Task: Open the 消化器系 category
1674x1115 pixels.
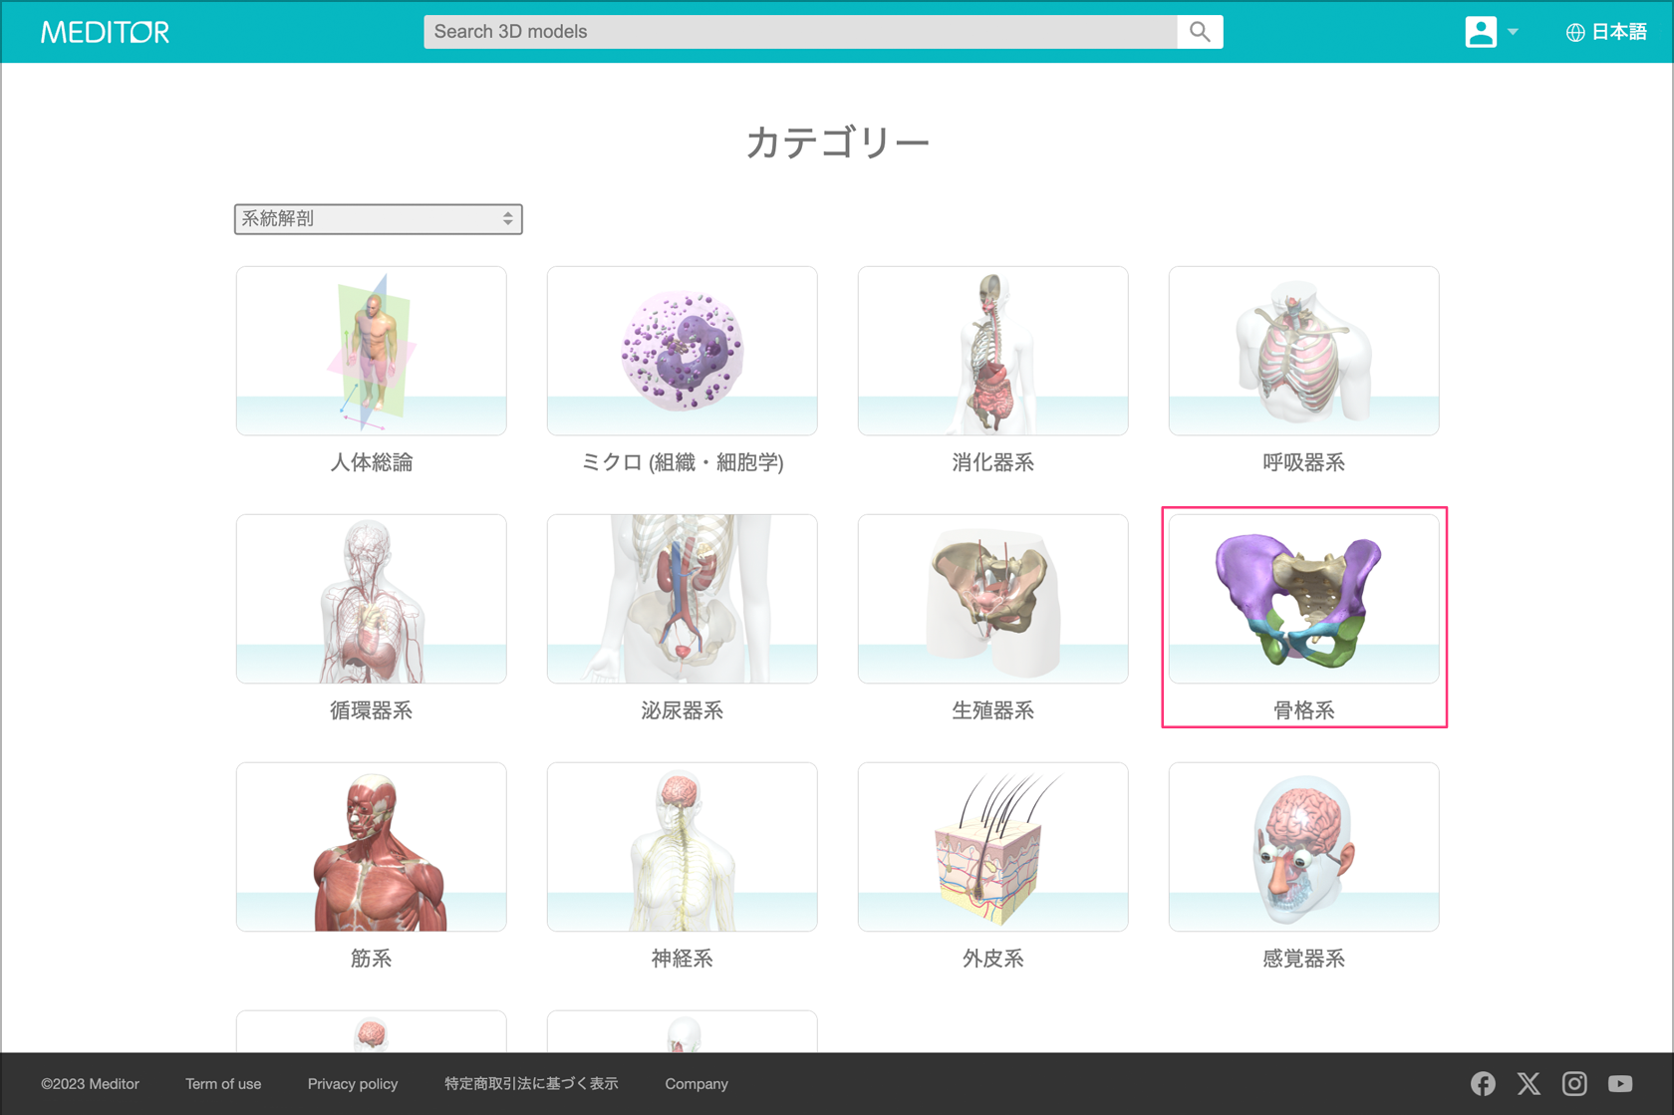Action: [x=992, y=351]
